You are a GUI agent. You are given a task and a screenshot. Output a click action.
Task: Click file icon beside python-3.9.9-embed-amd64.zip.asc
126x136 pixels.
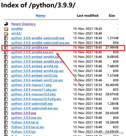6,62
